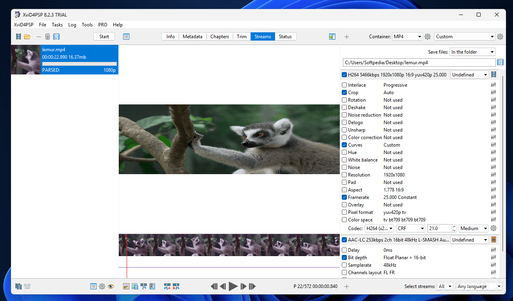Click the eye preview icon in bottom toolbar
The height and width of the screenshot is (301, 513).
[111, 286]
